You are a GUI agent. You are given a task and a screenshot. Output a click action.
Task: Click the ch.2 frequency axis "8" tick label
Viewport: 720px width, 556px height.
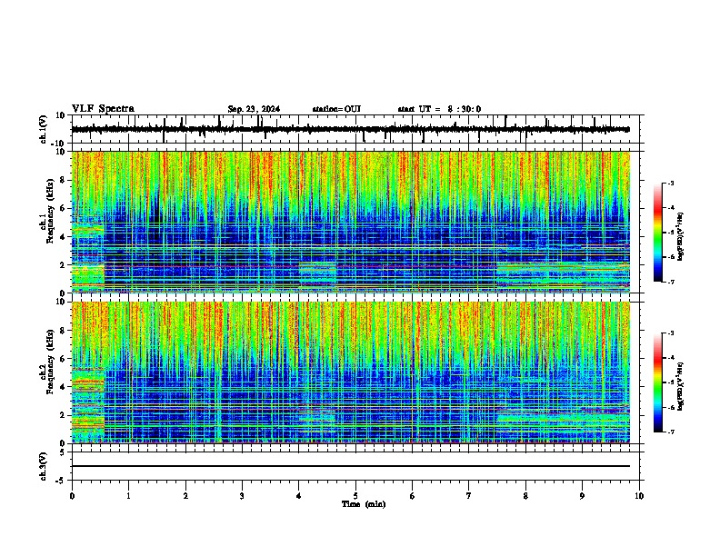(x=63, y=331)
